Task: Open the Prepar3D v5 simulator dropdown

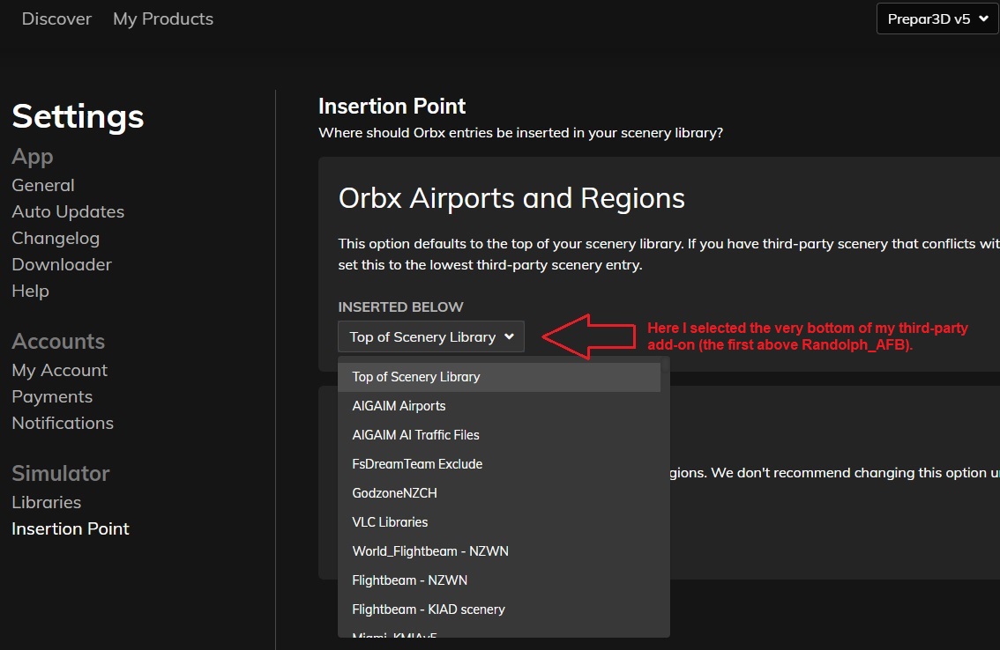Action: tap(937, 19)
